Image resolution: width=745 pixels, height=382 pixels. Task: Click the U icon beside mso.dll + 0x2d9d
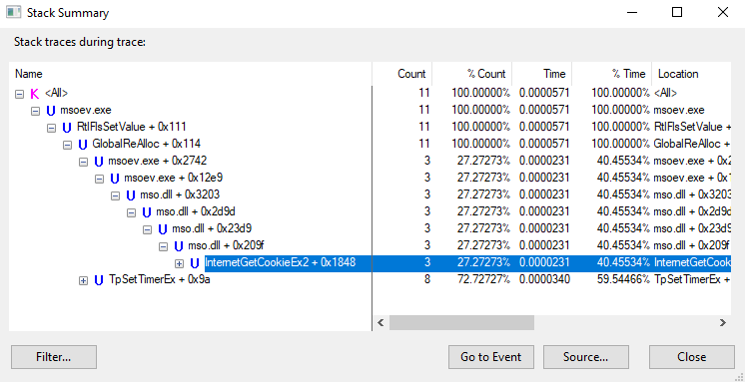click(x=147, y=212)
